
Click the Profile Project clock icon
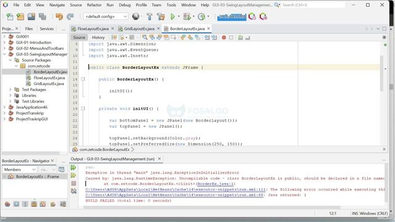pyautogui.click(x=201, y=17)
